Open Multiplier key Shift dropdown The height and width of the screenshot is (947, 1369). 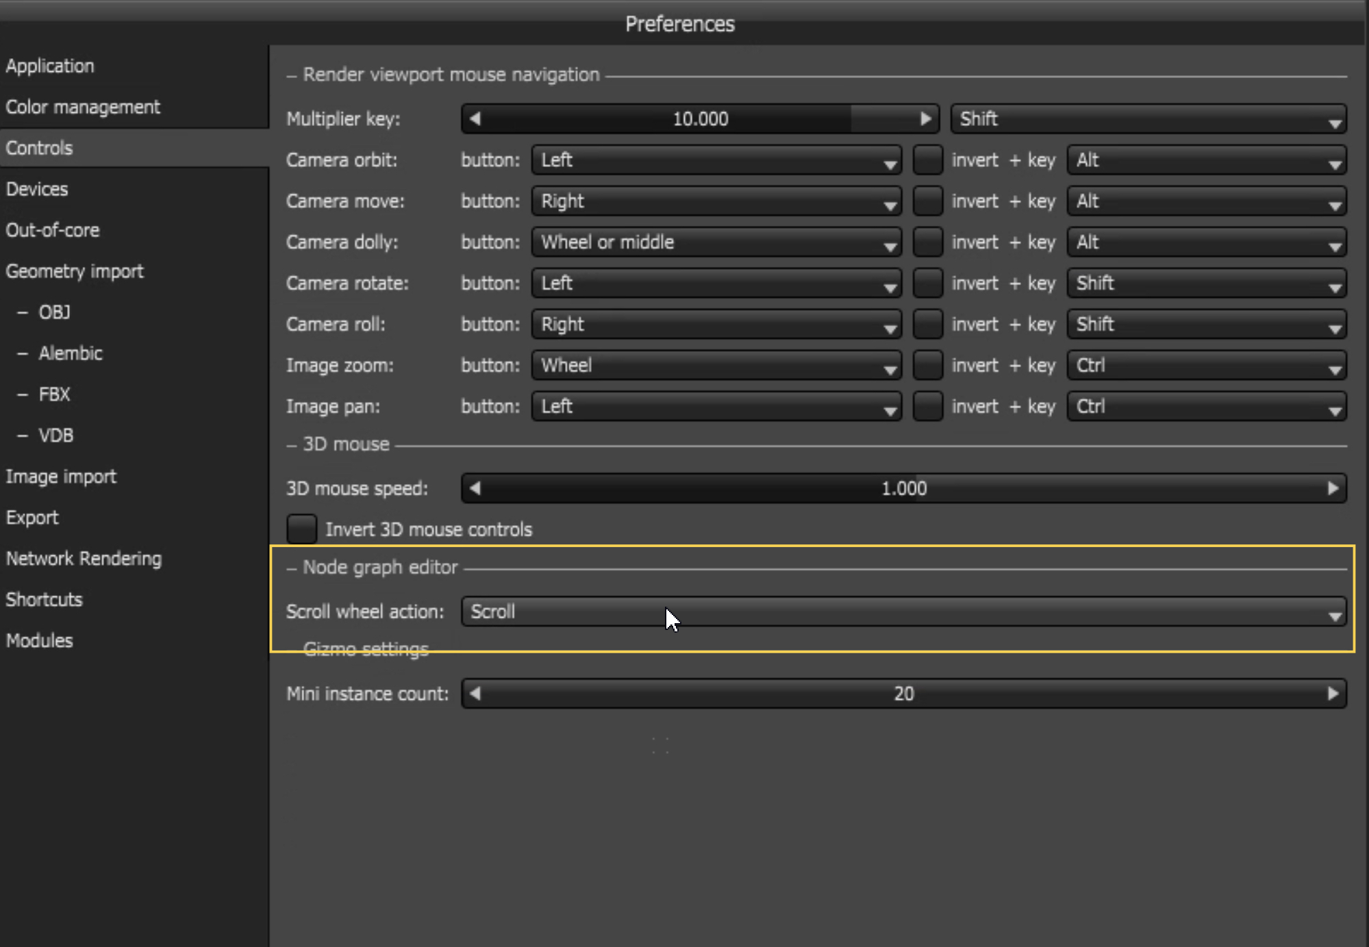pos(1148,118)
